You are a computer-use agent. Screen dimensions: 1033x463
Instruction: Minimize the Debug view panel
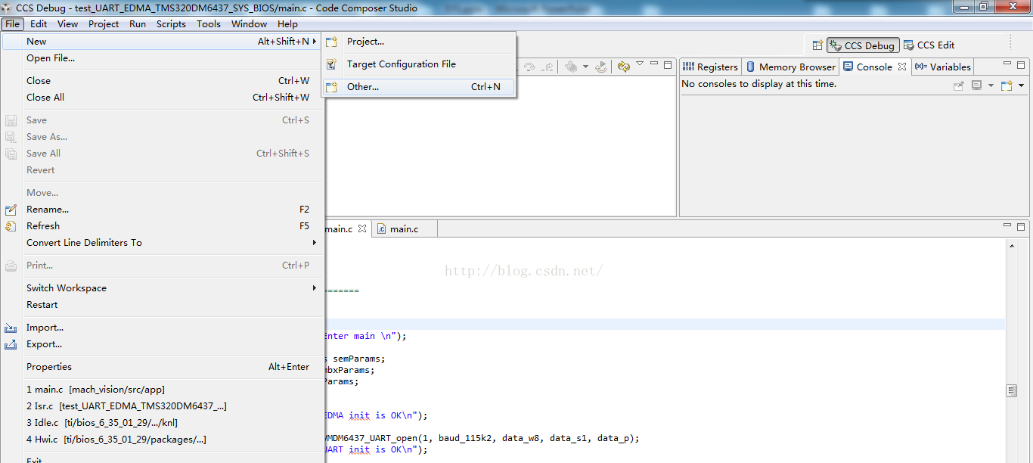654,64
